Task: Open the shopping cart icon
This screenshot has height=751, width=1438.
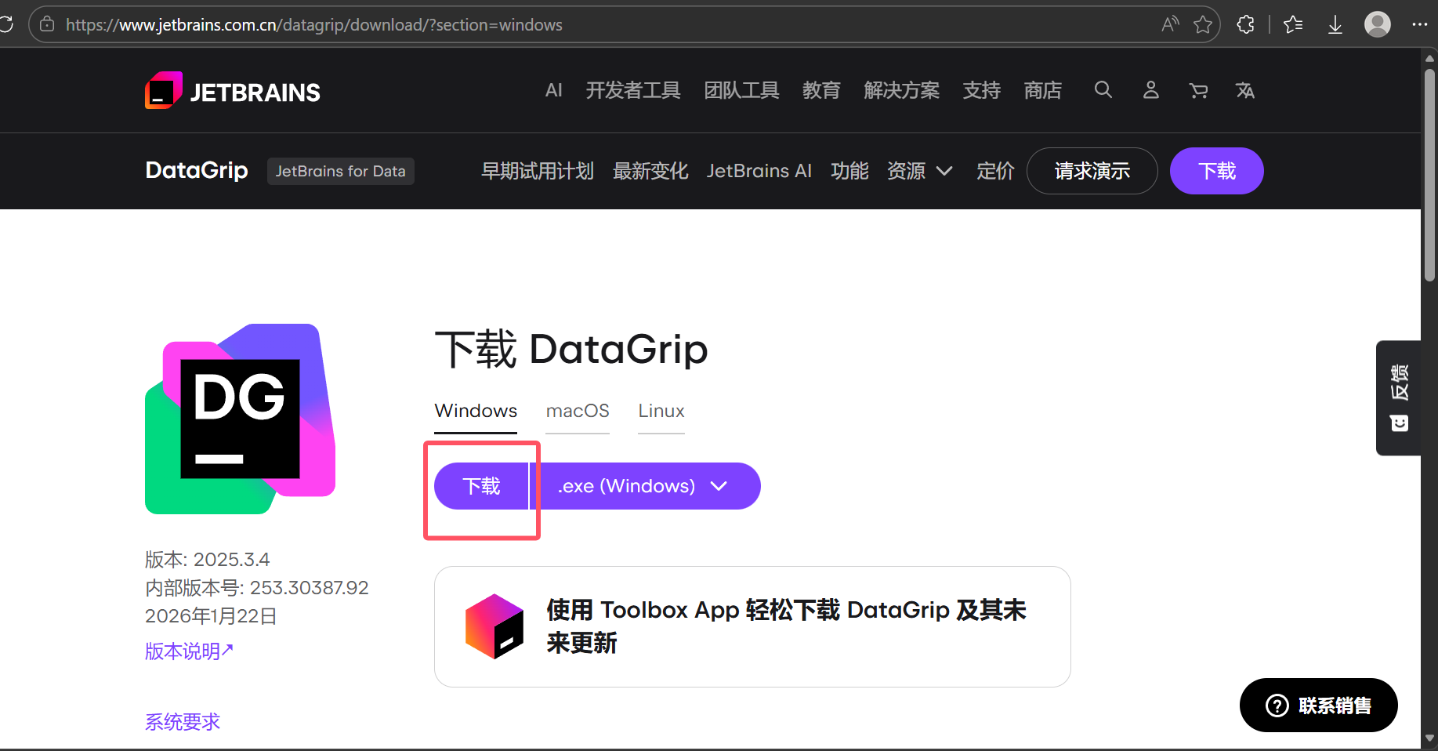Action: tap(1198, 91)
